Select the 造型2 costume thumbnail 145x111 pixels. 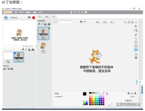coord(43,48)
